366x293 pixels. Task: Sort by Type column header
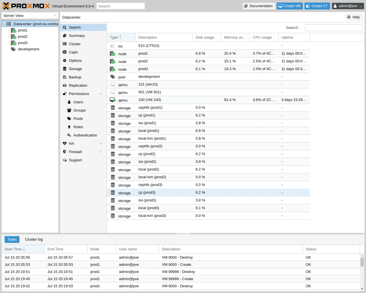coord(121,37)
